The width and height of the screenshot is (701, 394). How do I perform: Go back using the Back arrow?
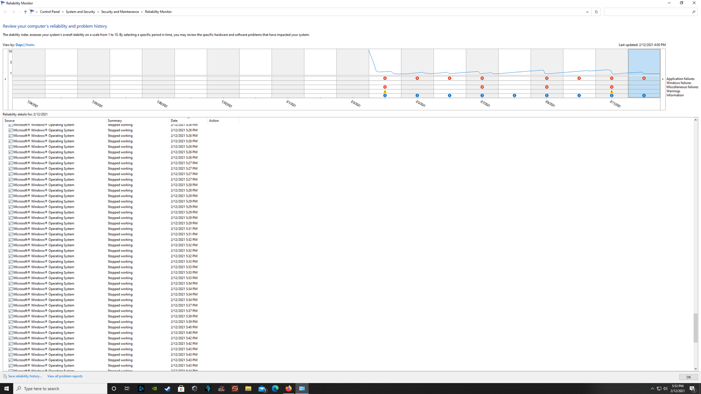tap(5, 12)
